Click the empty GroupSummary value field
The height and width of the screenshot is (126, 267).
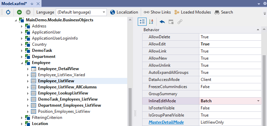(x=230, y=94)
